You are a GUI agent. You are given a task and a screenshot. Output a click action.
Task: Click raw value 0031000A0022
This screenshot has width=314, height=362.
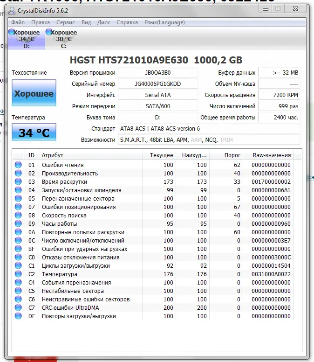pyautogui.click(x=271, y=274)
